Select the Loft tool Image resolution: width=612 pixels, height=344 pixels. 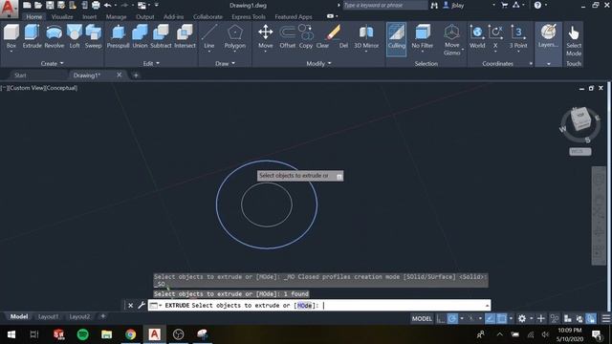click(x=75, y=36)
